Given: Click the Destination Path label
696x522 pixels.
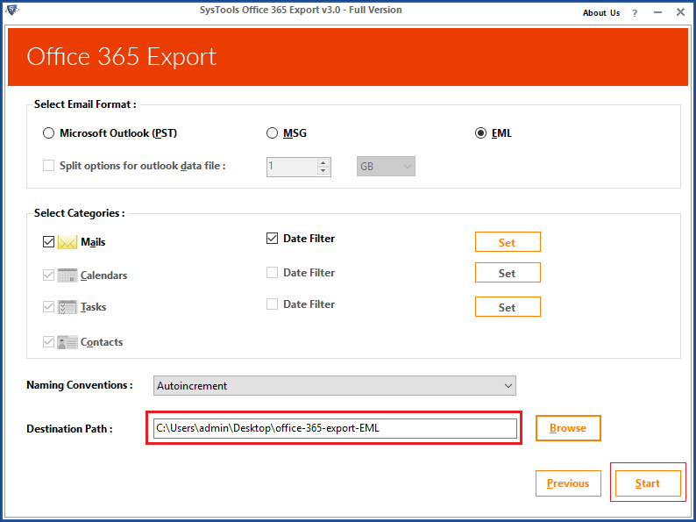Looking at the screenshot, I should pos(69,429).
